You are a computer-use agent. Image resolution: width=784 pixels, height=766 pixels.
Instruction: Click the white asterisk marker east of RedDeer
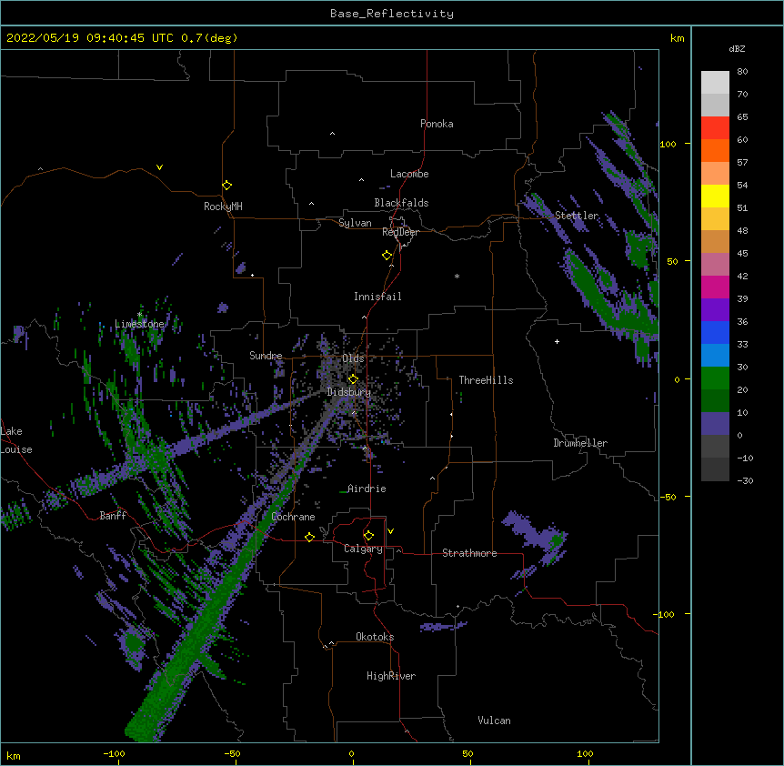tap(457, 277)
